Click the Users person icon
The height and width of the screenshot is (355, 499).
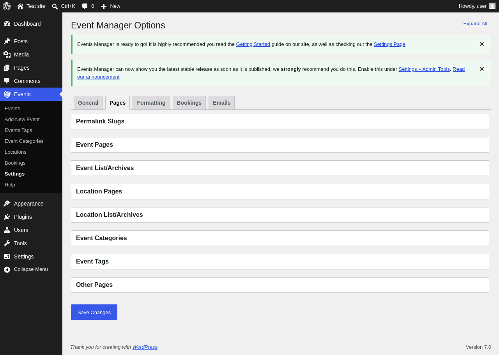[x=7, y=230]
